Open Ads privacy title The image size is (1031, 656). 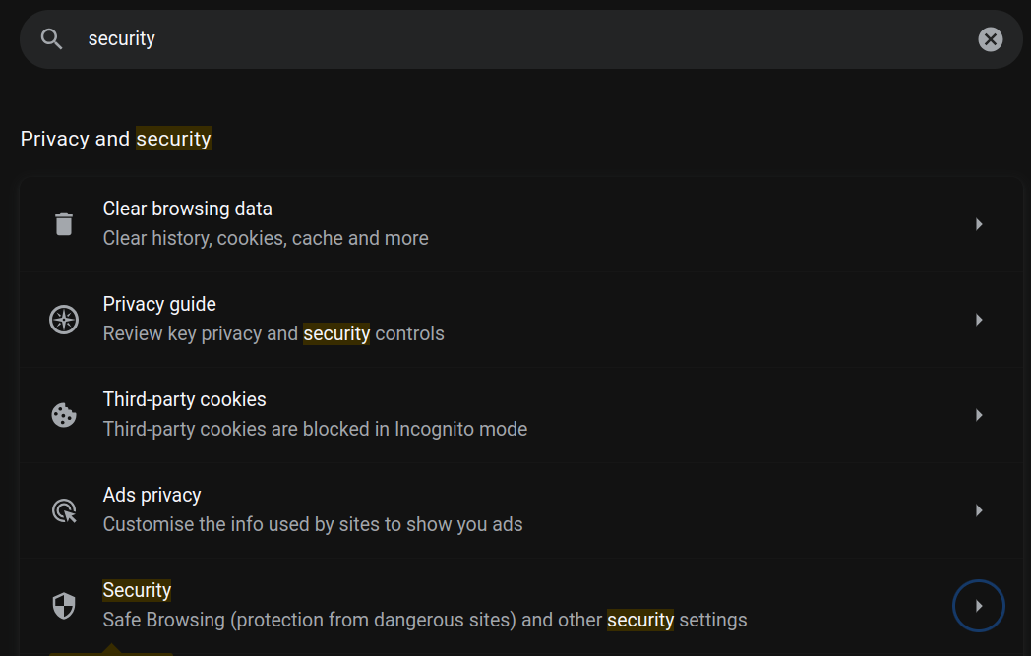(x=152, y=495)
